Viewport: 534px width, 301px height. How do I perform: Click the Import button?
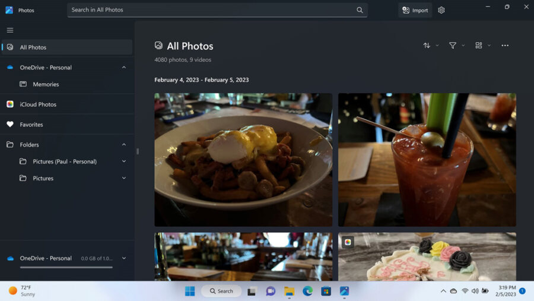click(415, 10)
